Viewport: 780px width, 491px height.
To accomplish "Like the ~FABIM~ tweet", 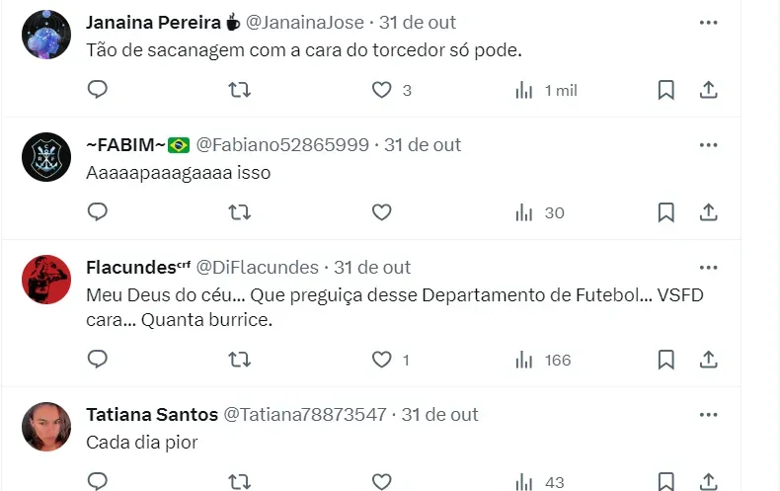I will pos(381,212).
